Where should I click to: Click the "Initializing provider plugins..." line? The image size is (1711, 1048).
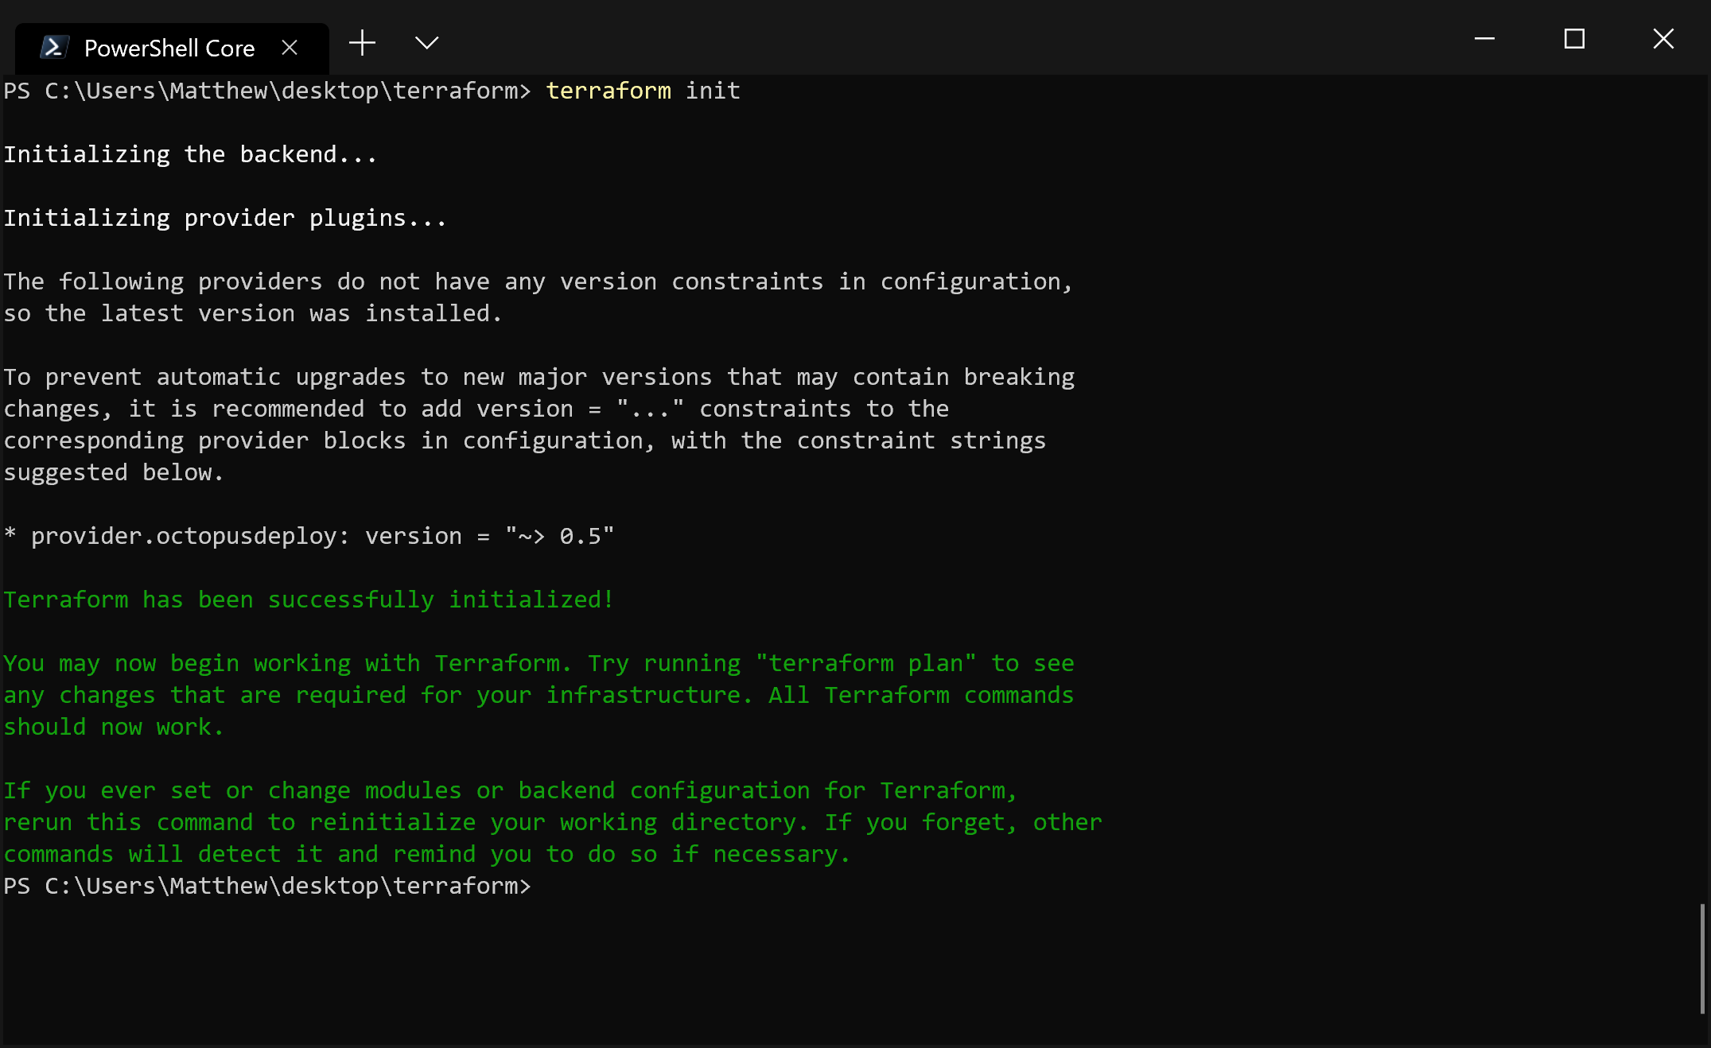pyautogui.click(x=225, y=218)
